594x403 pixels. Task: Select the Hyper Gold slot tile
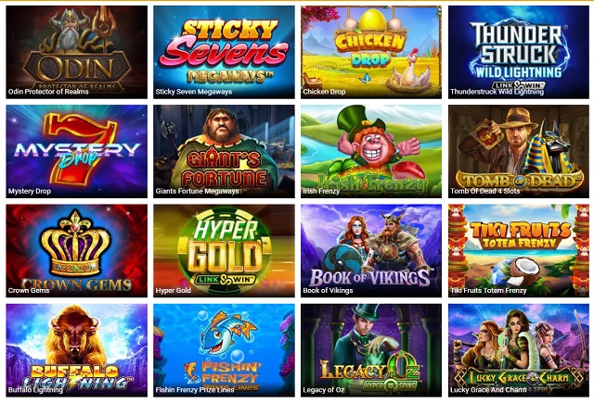(x=224, y=251)
